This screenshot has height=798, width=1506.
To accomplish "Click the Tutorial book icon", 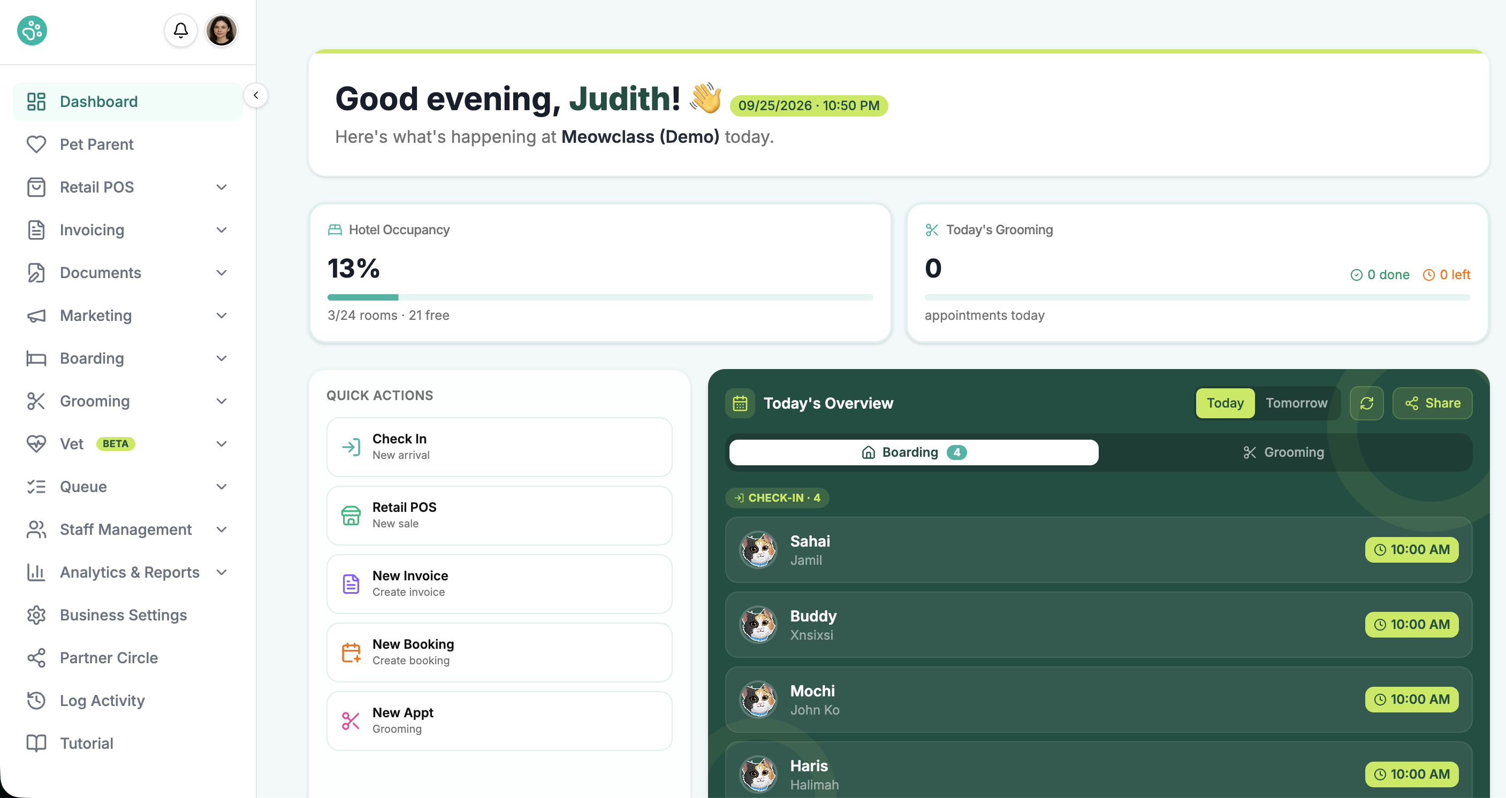I will 36,743.
